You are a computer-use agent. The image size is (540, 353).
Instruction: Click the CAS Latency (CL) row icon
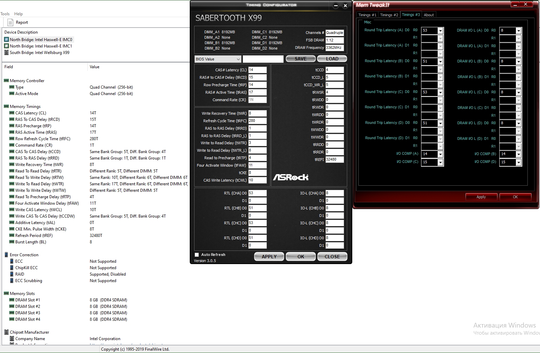(x=12, y=113)
